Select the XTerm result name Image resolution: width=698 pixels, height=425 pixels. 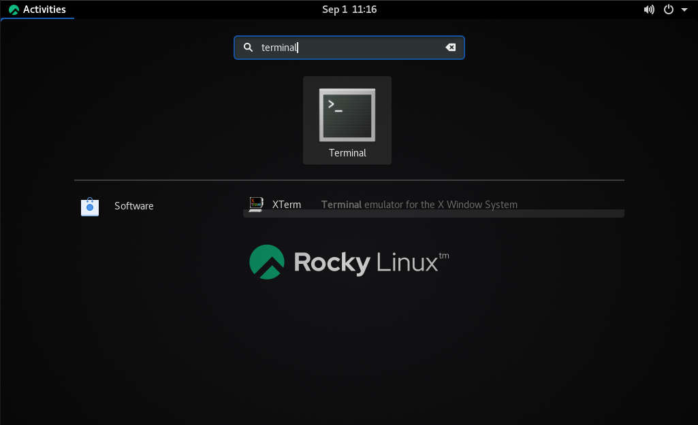(287, 205)
